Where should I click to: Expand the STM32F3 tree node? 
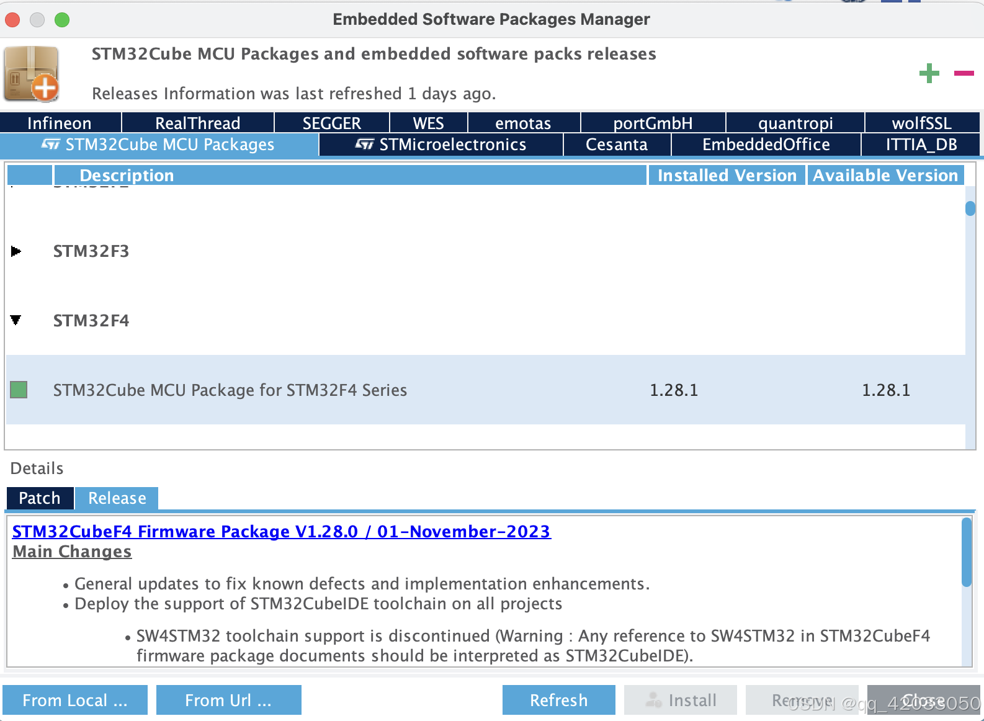pyautogui.click(x=16, y=251)
